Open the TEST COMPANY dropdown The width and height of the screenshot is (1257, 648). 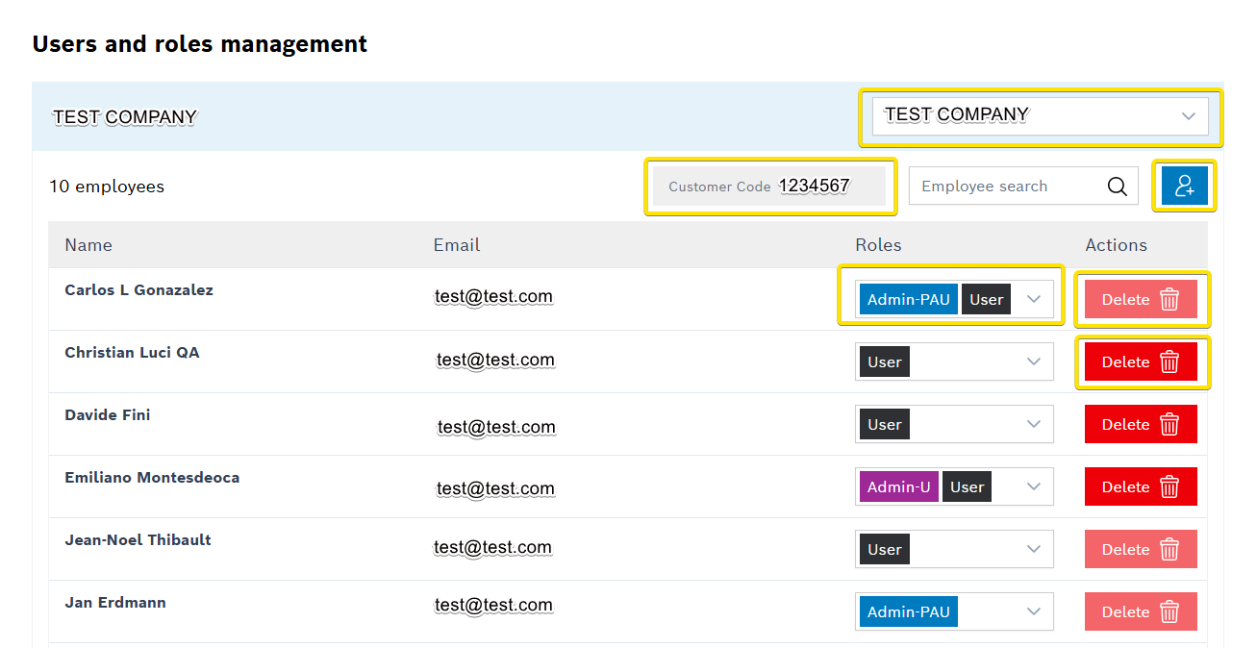coord(1040,115)
